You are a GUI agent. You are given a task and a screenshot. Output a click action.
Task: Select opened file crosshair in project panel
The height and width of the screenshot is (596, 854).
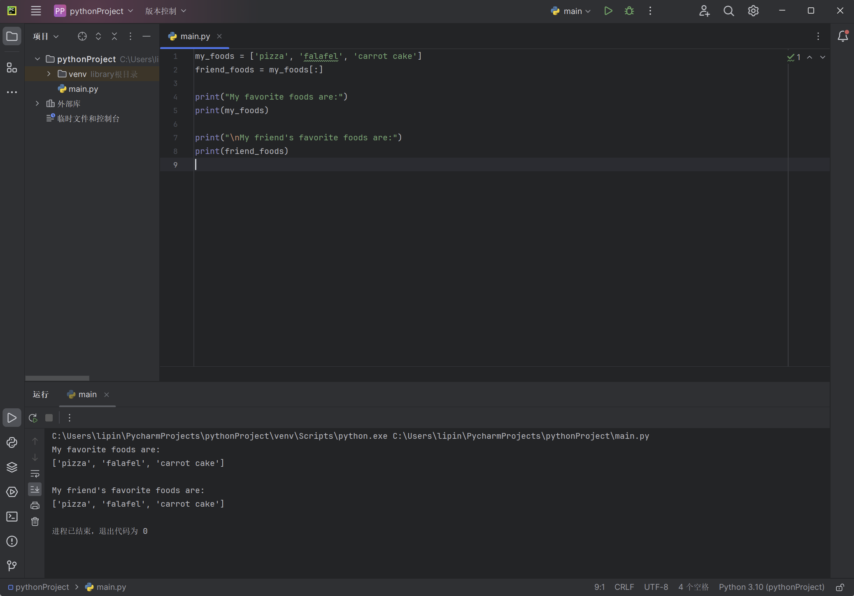click(x=82, y=36)
